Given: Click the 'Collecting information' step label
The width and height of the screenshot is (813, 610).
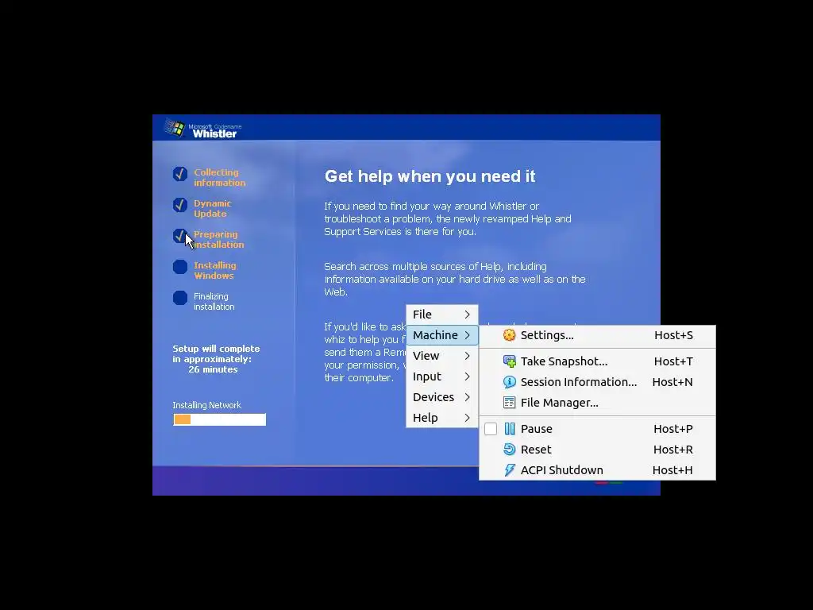Looking at the screenshot, I should (220, 177).
